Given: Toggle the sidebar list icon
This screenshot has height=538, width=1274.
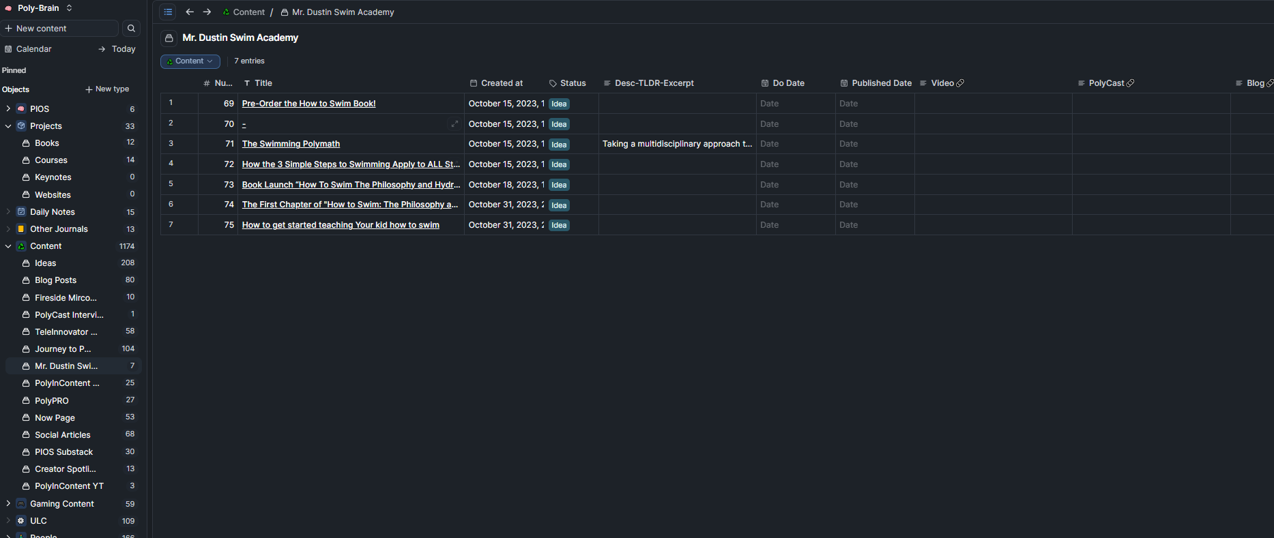Looking at the screenshot, I should 168,12.
